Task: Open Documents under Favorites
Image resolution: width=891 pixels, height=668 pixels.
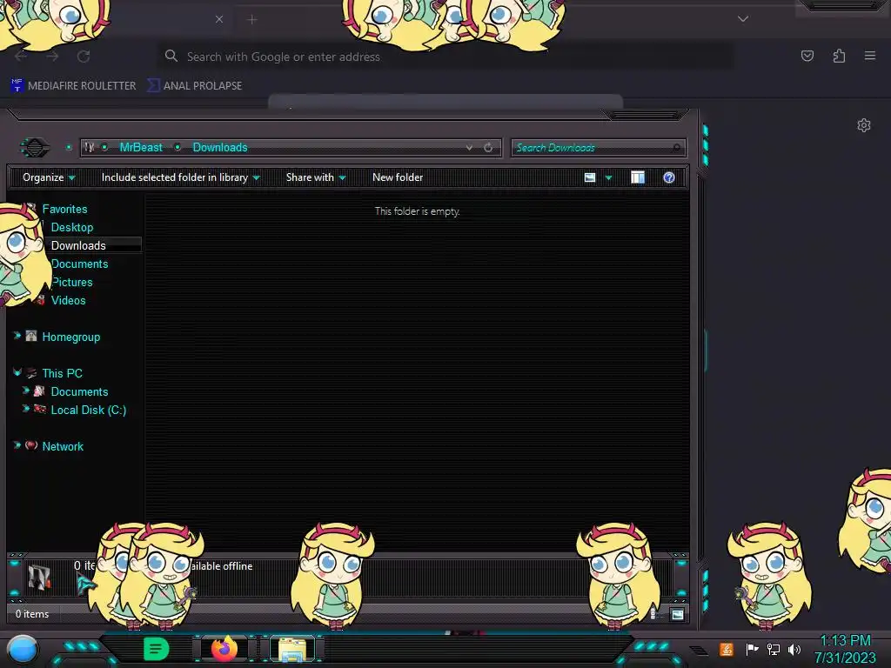Action: pos(79,264)
